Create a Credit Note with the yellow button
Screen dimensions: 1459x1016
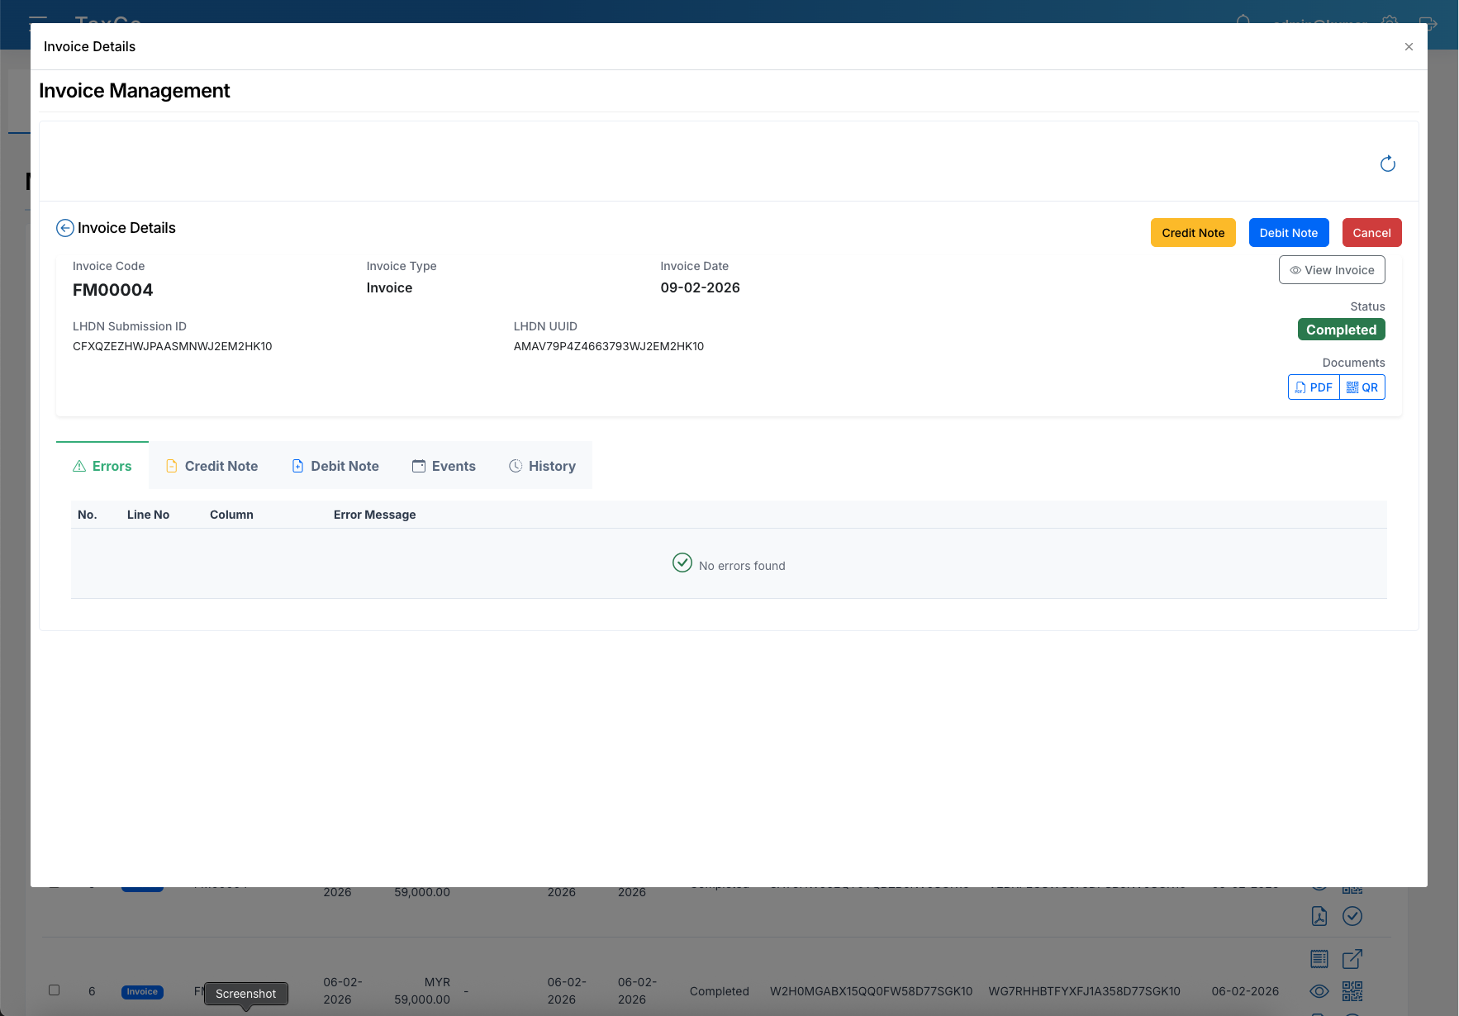point(1193,232)
